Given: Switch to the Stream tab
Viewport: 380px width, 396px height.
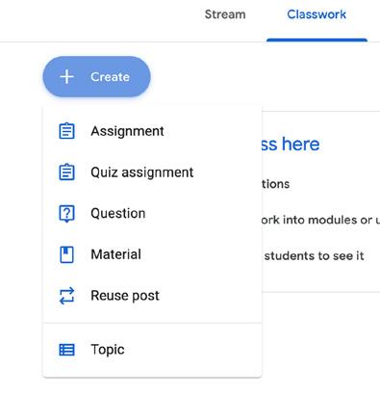Looking at the screenshot, I should click(x=225, y=14).
